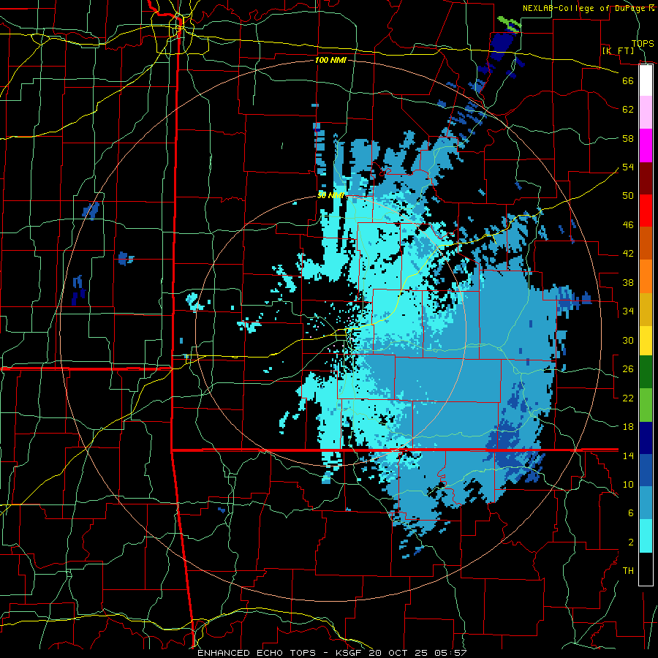Click the legend value 38
658x658 pixels.
[628, 282]
